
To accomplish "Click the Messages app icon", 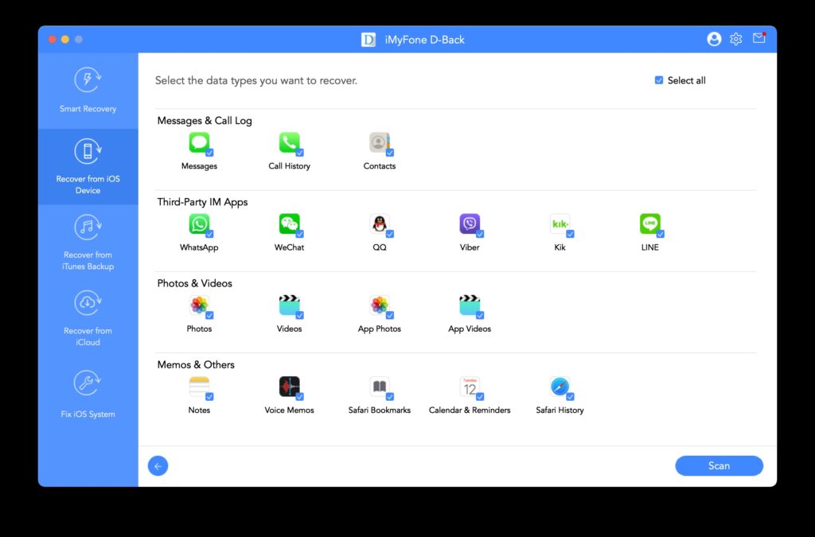I will [x=199, y=142].
